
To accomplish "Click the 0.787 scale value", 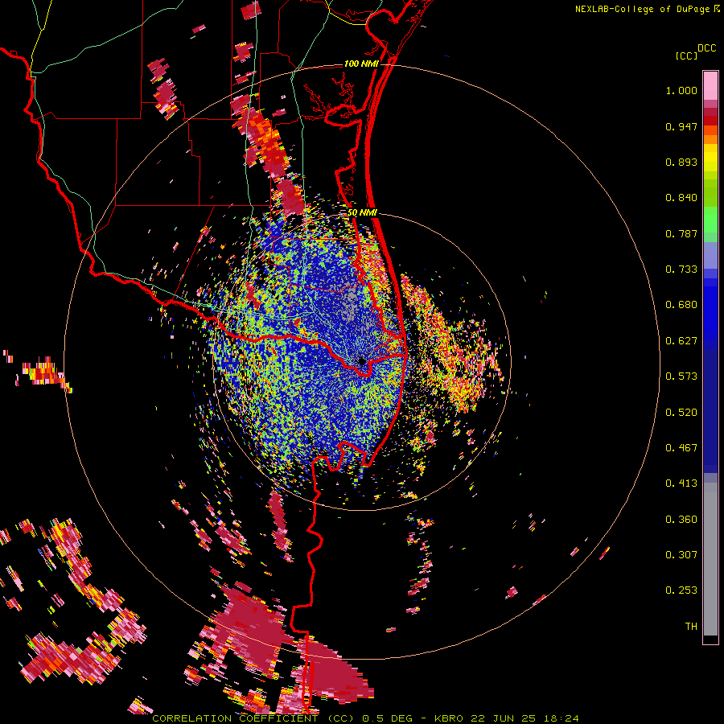I will click(x=681, y=233).
